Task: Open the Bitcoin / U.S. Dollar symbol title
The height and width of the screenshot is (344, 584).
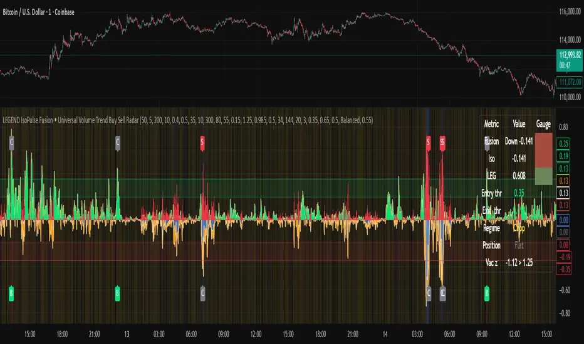Action: pos(39,7)
